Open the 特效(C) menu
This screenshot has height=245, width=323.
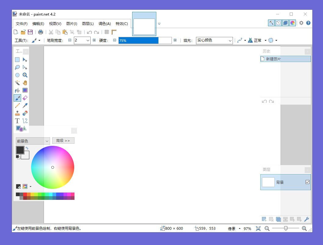[x=122, y=23]
